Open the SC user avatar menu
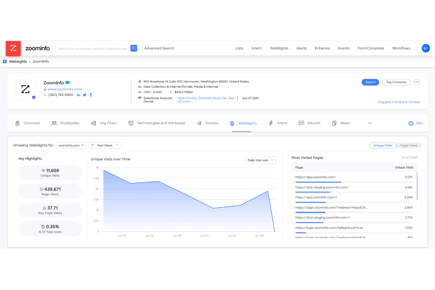 coord(426,48)
